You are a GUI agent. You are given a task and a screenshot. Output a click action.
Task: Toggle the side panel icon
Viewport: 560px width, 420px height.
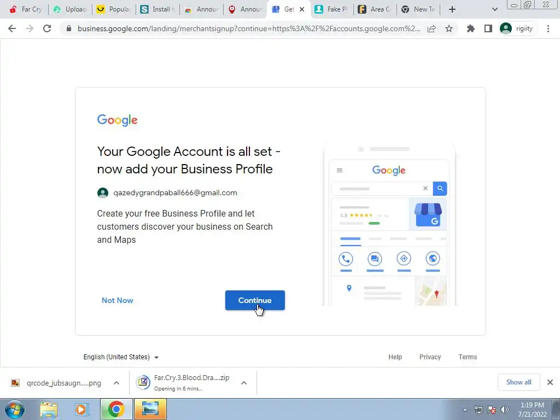pyautogui.click(x=488, y=28)
